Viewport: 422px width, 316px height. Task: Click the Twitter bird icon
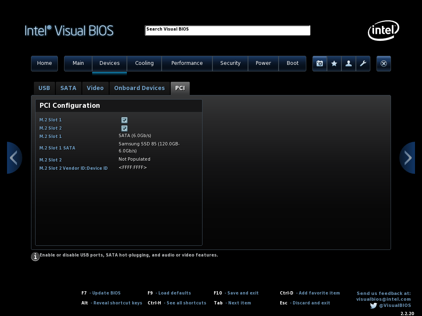coord(374,306)
